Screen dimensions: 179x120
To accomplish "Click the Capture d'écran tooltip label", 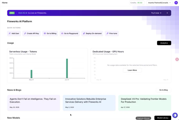I will [x=143, y=118].
